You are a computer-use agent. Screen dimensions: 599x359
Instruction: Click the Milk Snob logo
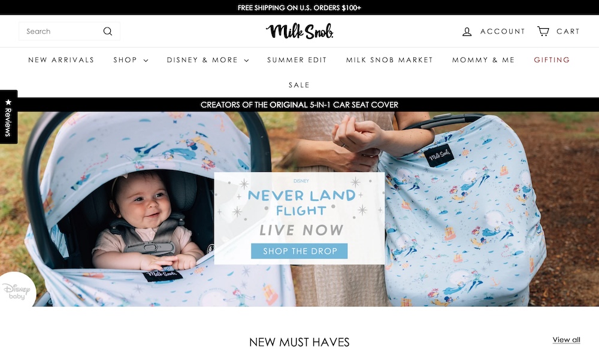pos(299,31)
